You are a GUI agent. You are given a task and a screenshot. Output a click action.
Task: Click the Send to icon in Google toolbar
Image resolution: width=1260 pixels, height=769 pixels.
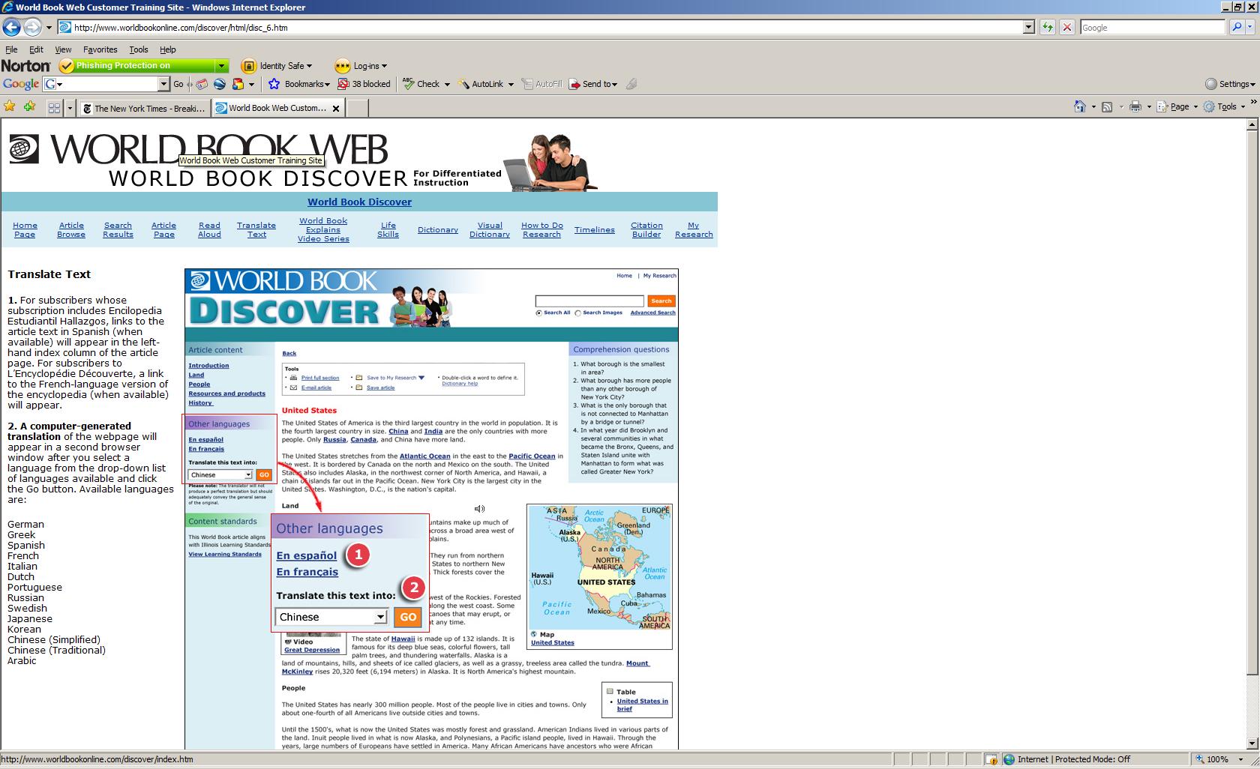pyautogui.click(x=574, y=84)
